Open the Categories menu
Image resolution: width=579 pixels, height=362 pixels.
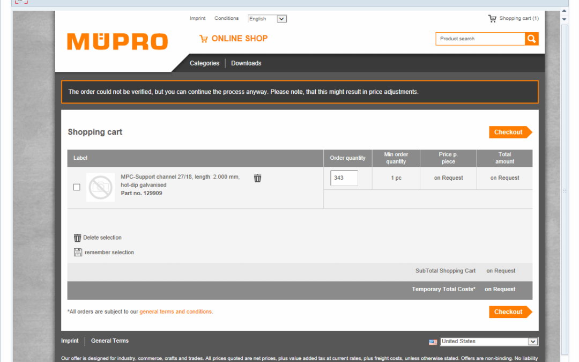click(205, 63)
